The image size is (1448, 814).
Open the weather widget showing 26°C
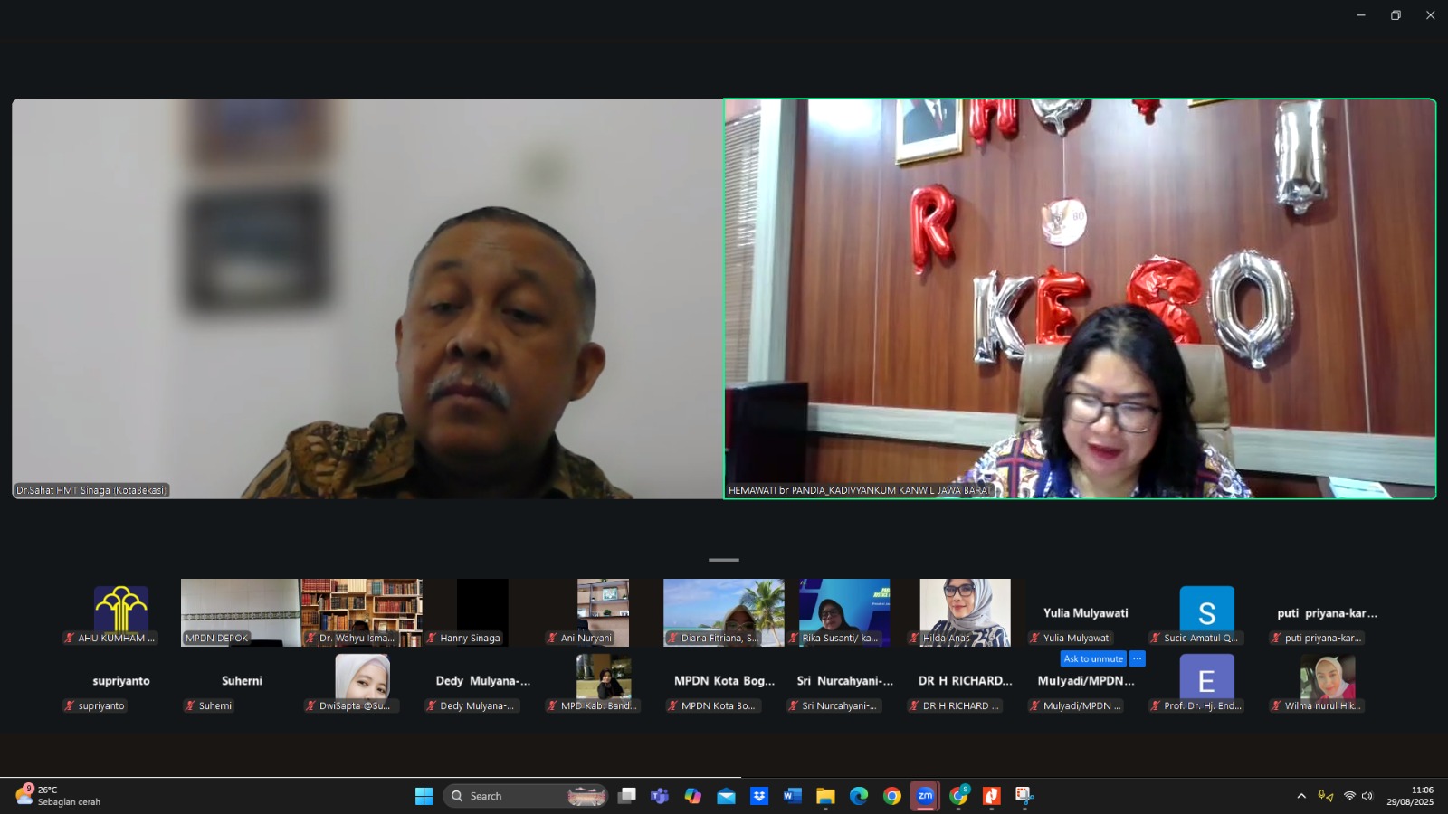tap(59, 796)
